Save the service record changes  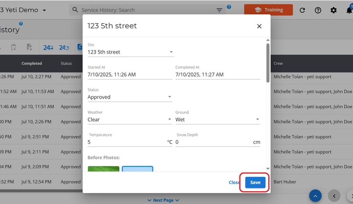[x=255, y=182]
